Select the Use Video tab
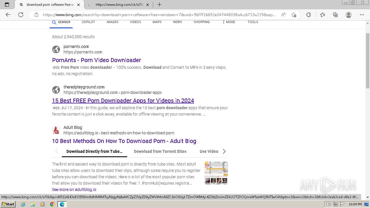 [x=209, y=151]
